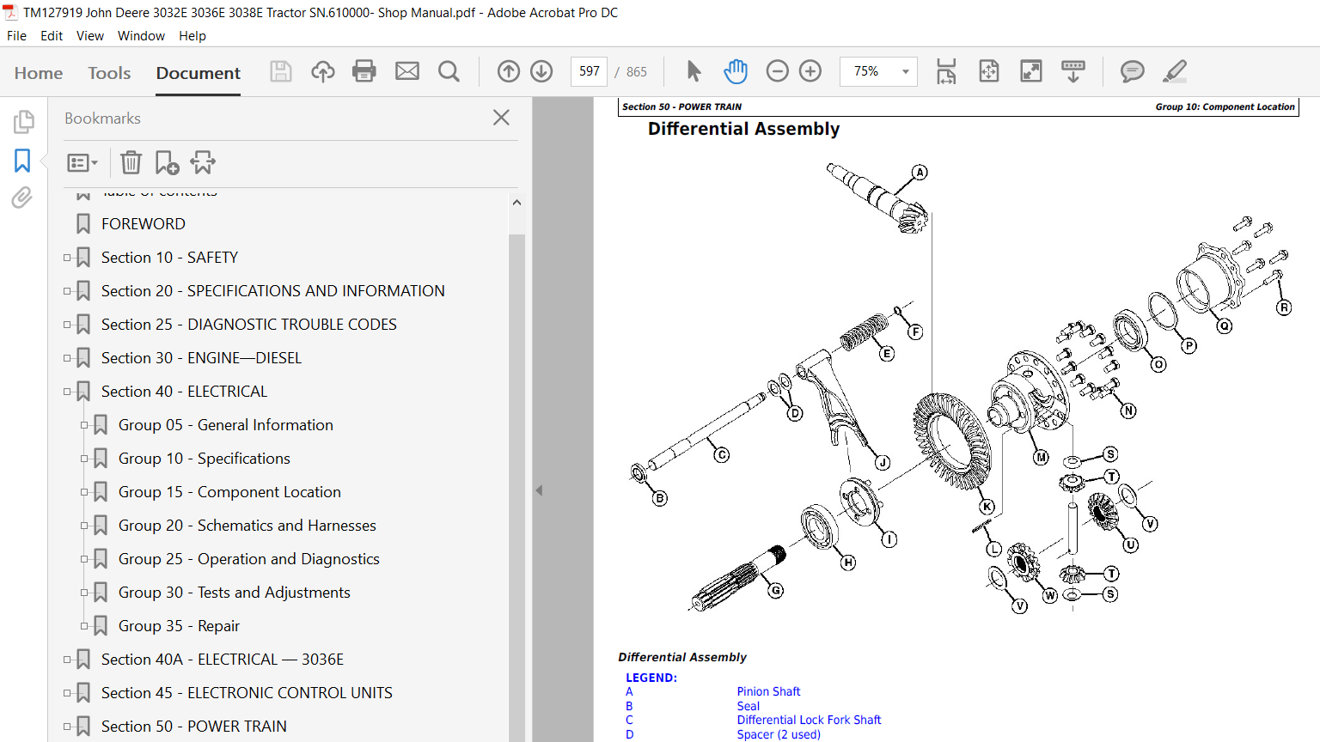
Task: Switch to the Tools tab
Action: 109,73
